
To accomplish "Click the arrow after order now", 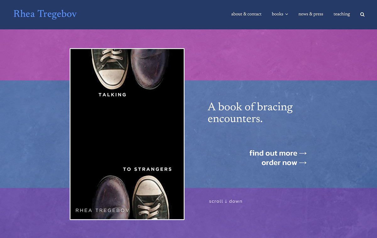I will tap(303, 163).
